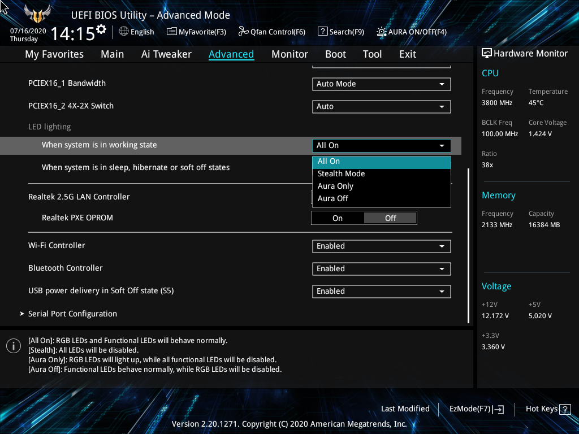The height and width of the screenshot is (434, 579).
Task: Open Wi-Fi Controller Enabled dropdown
Action: 382,246
